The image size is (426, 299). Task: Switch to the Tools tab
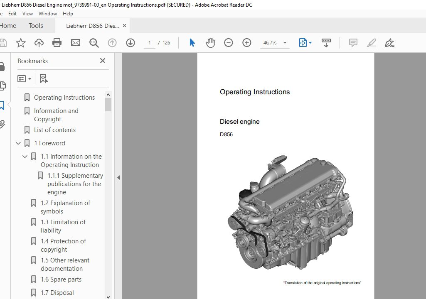click(36, 26)
